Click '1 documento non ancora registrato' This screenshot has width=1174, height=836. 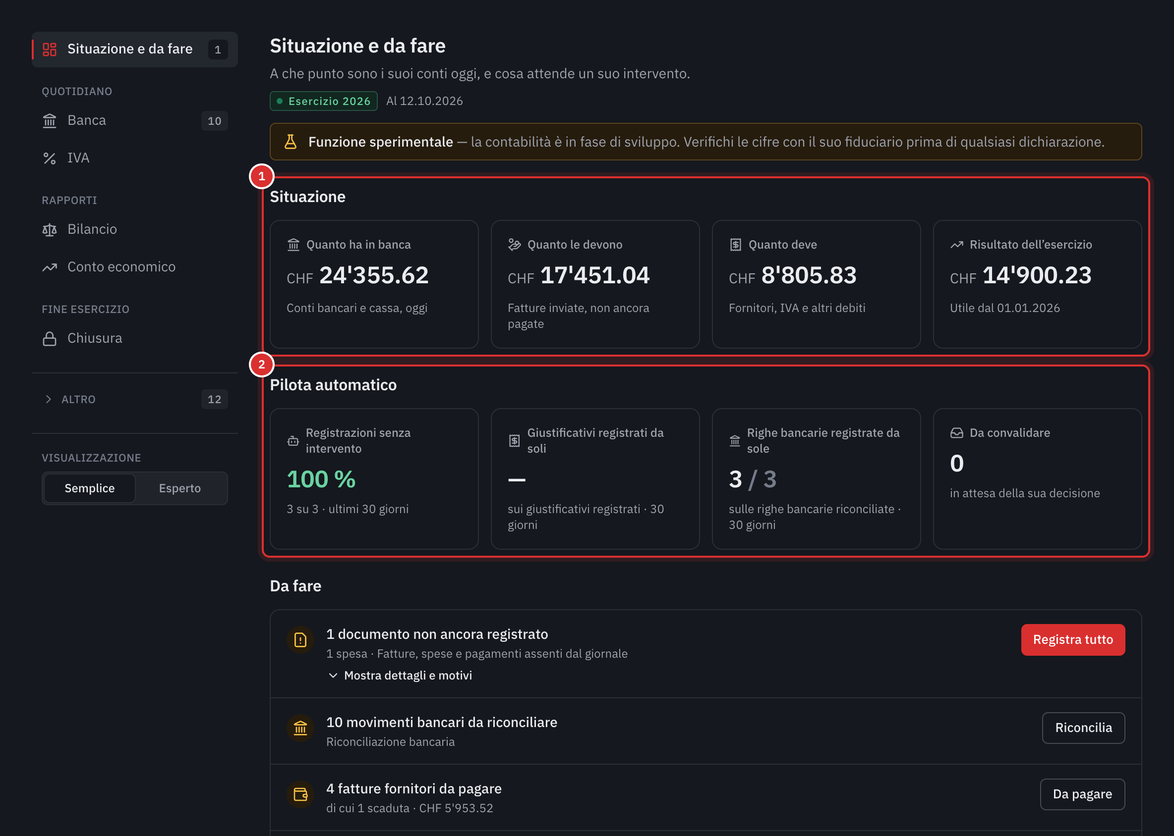pos(437,634)
